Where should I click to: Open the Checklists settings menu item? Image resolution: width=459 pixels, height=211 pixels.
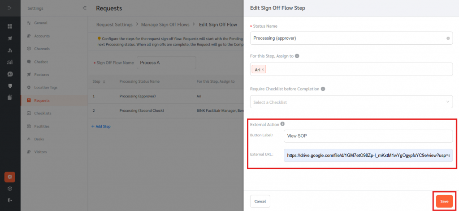tap(43, 113)
